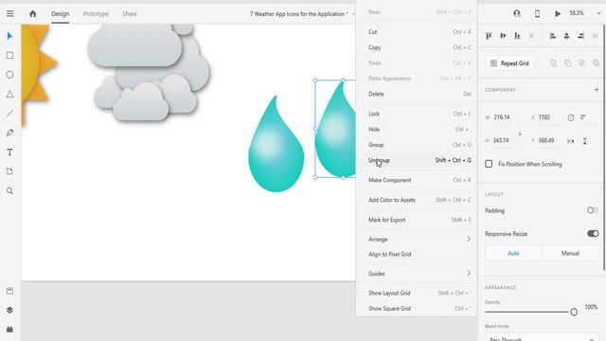Open the Libraries panel icon

click(x=10, y=291)
